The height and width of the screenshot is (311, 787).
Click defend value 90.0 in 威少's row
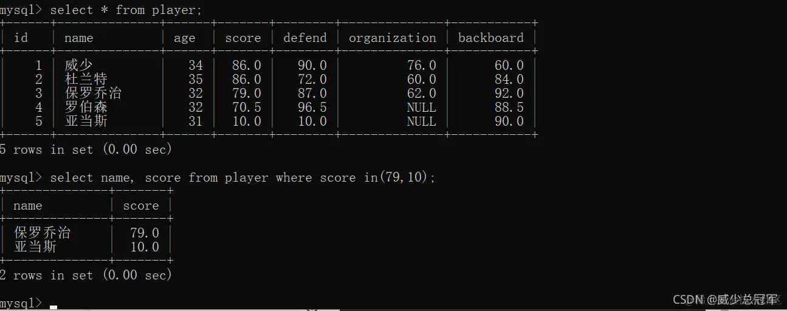pos(312,65)
